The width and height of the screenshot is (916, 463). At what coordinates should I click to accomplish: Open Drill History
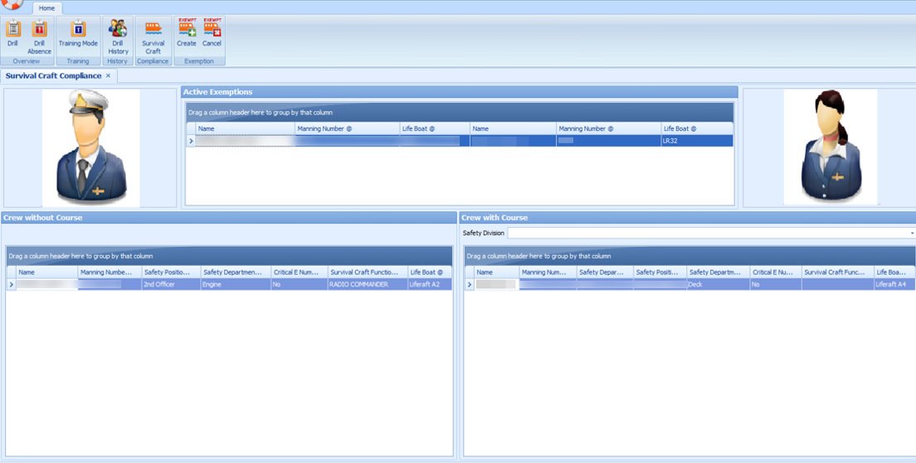(x=118, y=36)
